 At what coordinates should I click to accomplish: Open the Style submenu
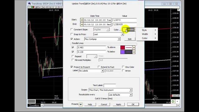[x=147, y=30]
